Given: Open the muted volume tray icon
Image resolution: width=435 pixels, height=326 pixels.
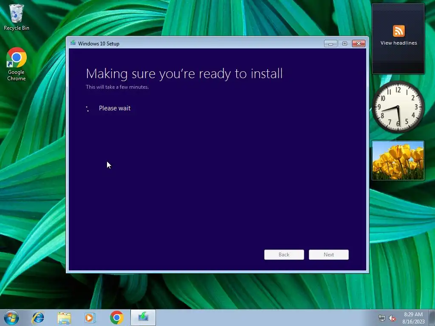Looking at the screenshot, I should click(x=392, y=318).
